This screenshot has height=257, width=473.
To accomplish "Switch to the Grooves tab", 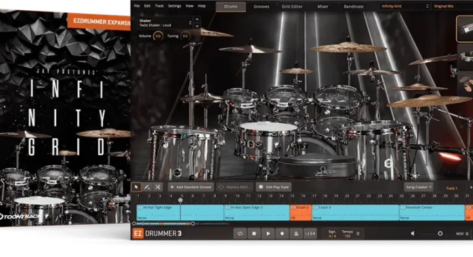I will click(x=261, y=6).
